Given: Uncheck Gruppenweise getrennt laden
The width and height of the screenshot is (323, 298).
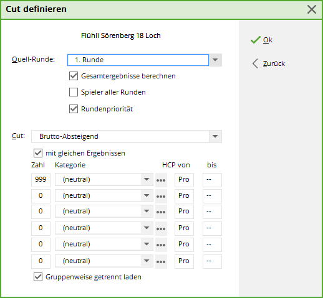Looking at the screenshot, I should [38, 277].
